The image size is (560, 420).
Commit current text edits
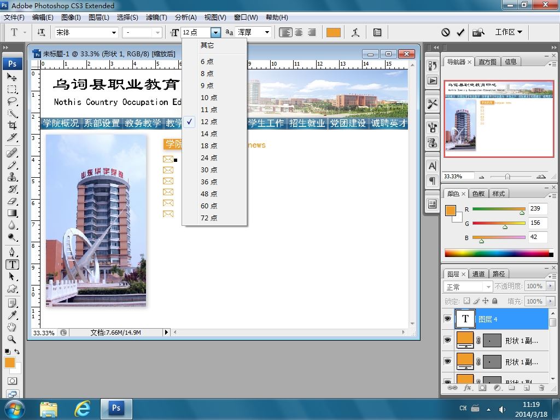click(460, 32)
